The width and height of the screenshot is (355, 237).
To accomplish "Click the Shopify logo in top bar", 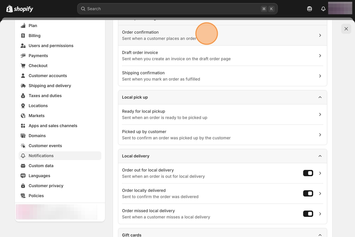I will pos(20,9).
